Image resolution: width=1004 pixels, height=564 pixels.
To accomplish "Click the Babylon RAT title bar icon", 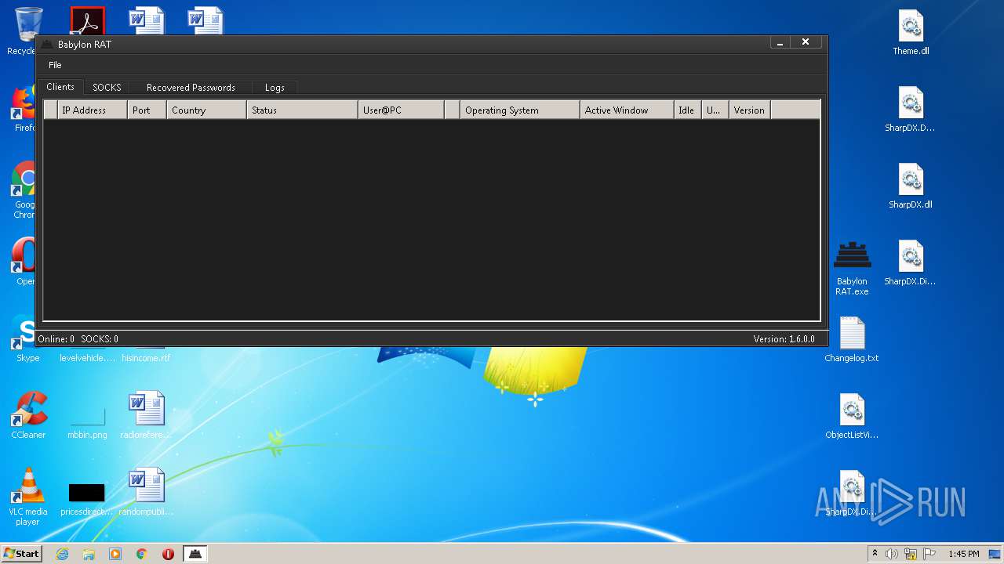I will 47,45.
